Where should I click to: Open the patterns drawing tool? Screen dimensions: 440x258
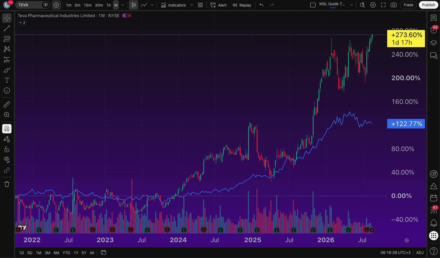pos(7,49)
